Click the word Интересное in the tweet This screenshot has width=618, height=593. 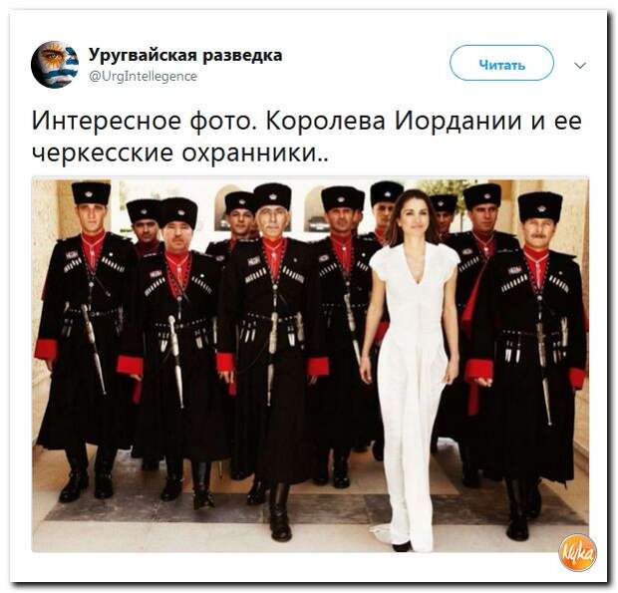tap(107, 121)
